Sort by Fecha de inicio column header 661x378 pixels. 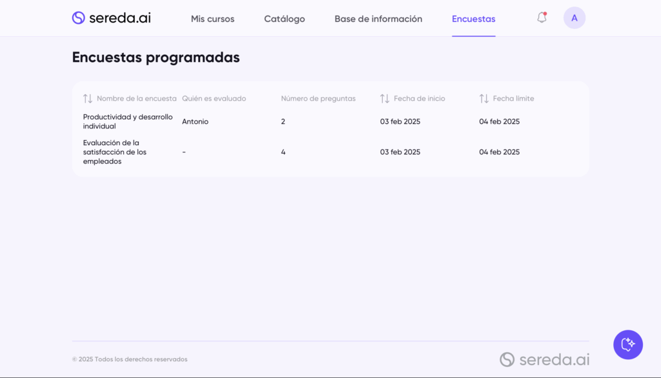click(x=419, y=99)
